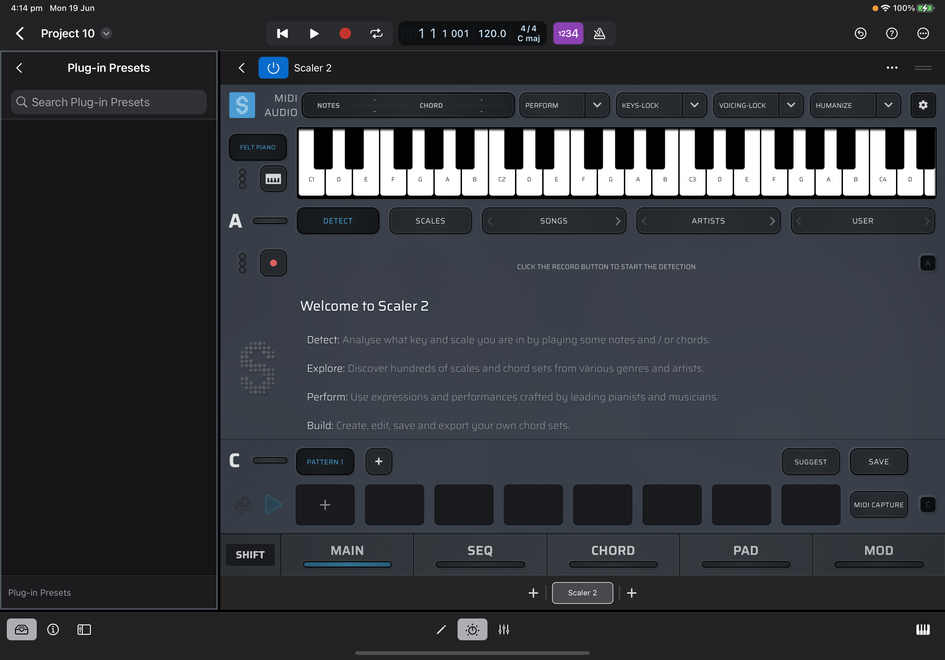
Task: Expand the PERFORM dropdown arrow
Action: pyautogui.click(x=597, y=105)
